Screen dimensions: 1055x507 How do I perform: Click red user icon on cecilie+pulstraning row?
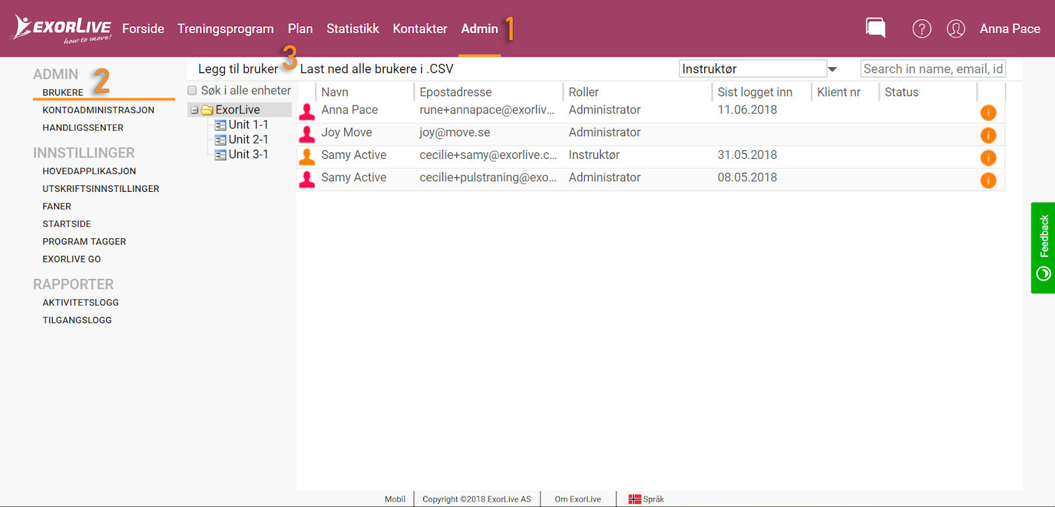307,179
